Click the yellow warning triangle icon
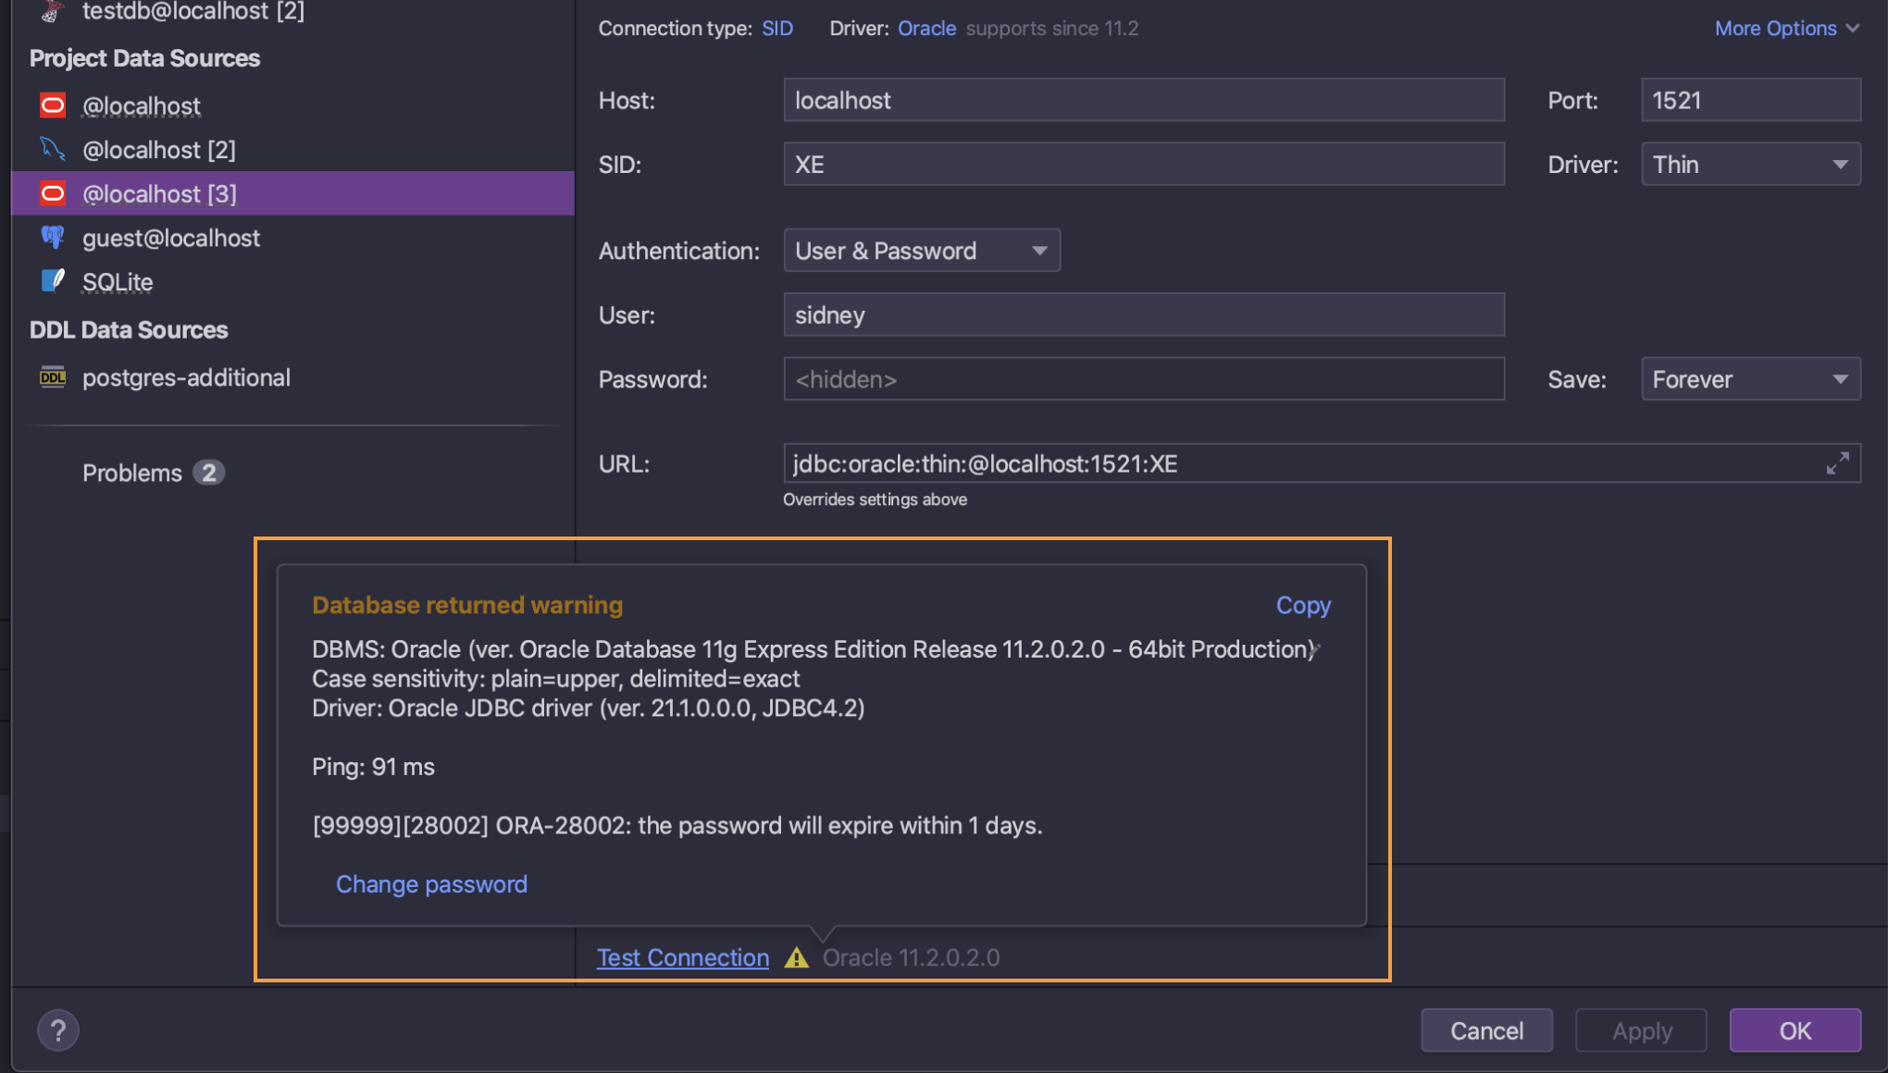The width and height of the screenshot is (1888, 1073). 796,957
